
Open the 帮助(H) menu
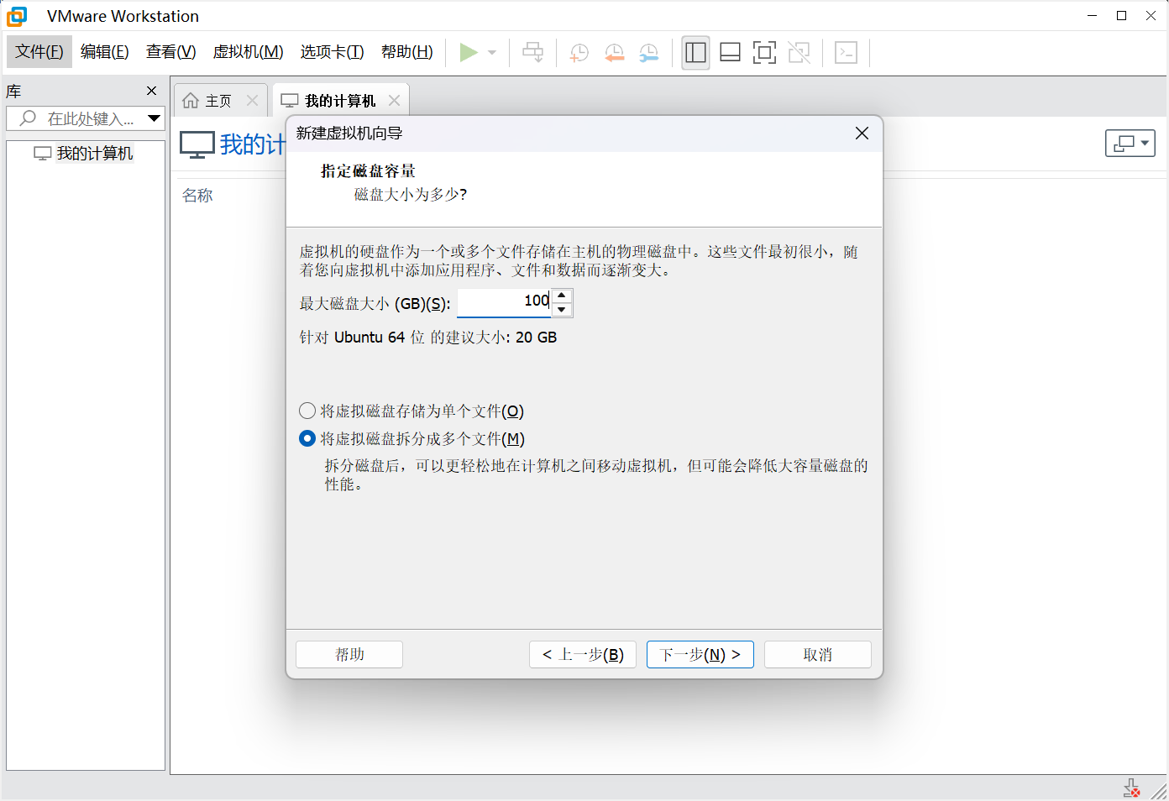[x=407, y=52]
